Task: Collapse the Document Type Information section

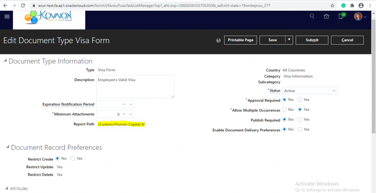Action: [x=5, y=61]
